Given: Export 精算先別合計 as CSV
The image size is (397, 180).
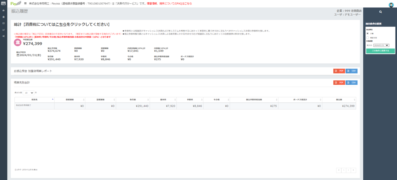Looking at the screenshot, I should (351, 83).
